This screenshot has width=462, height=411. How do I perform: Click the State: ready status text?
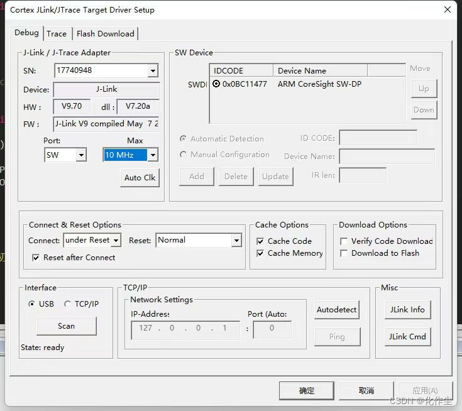[x=43, y=348]
